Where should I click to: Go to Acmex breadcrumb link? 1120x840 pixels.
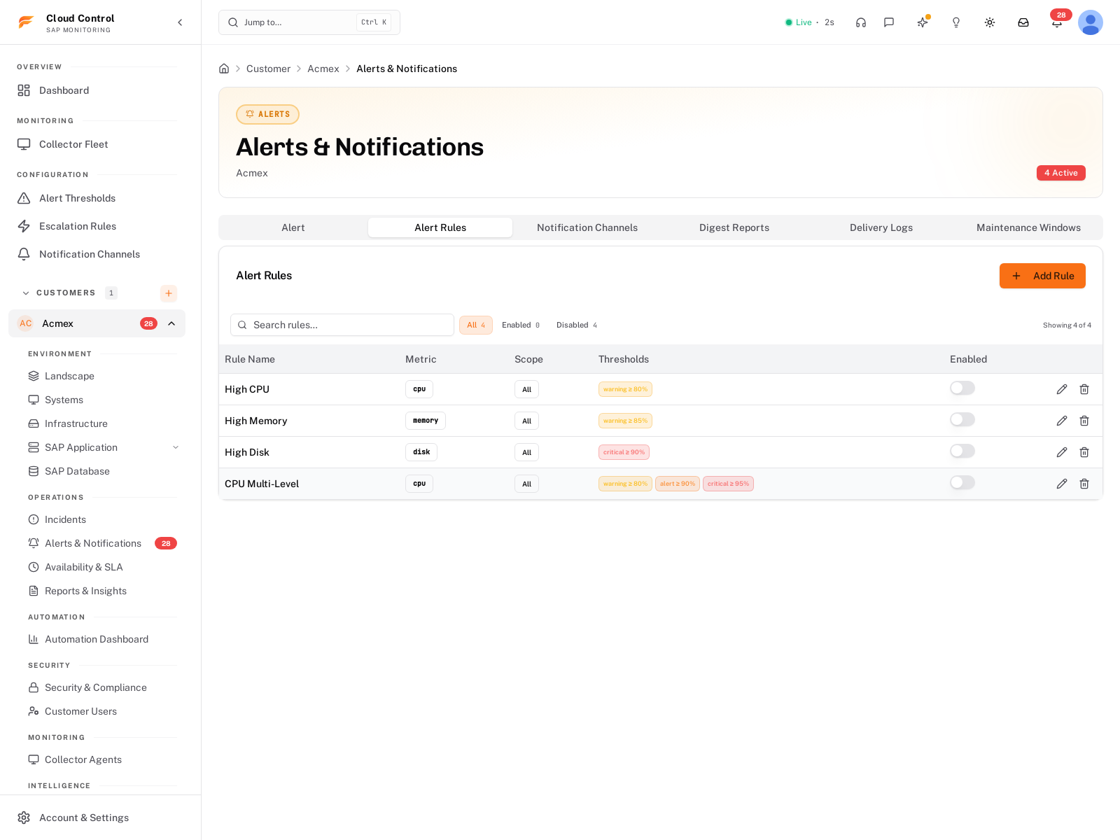pyautogui.click(x=323, y=69)
